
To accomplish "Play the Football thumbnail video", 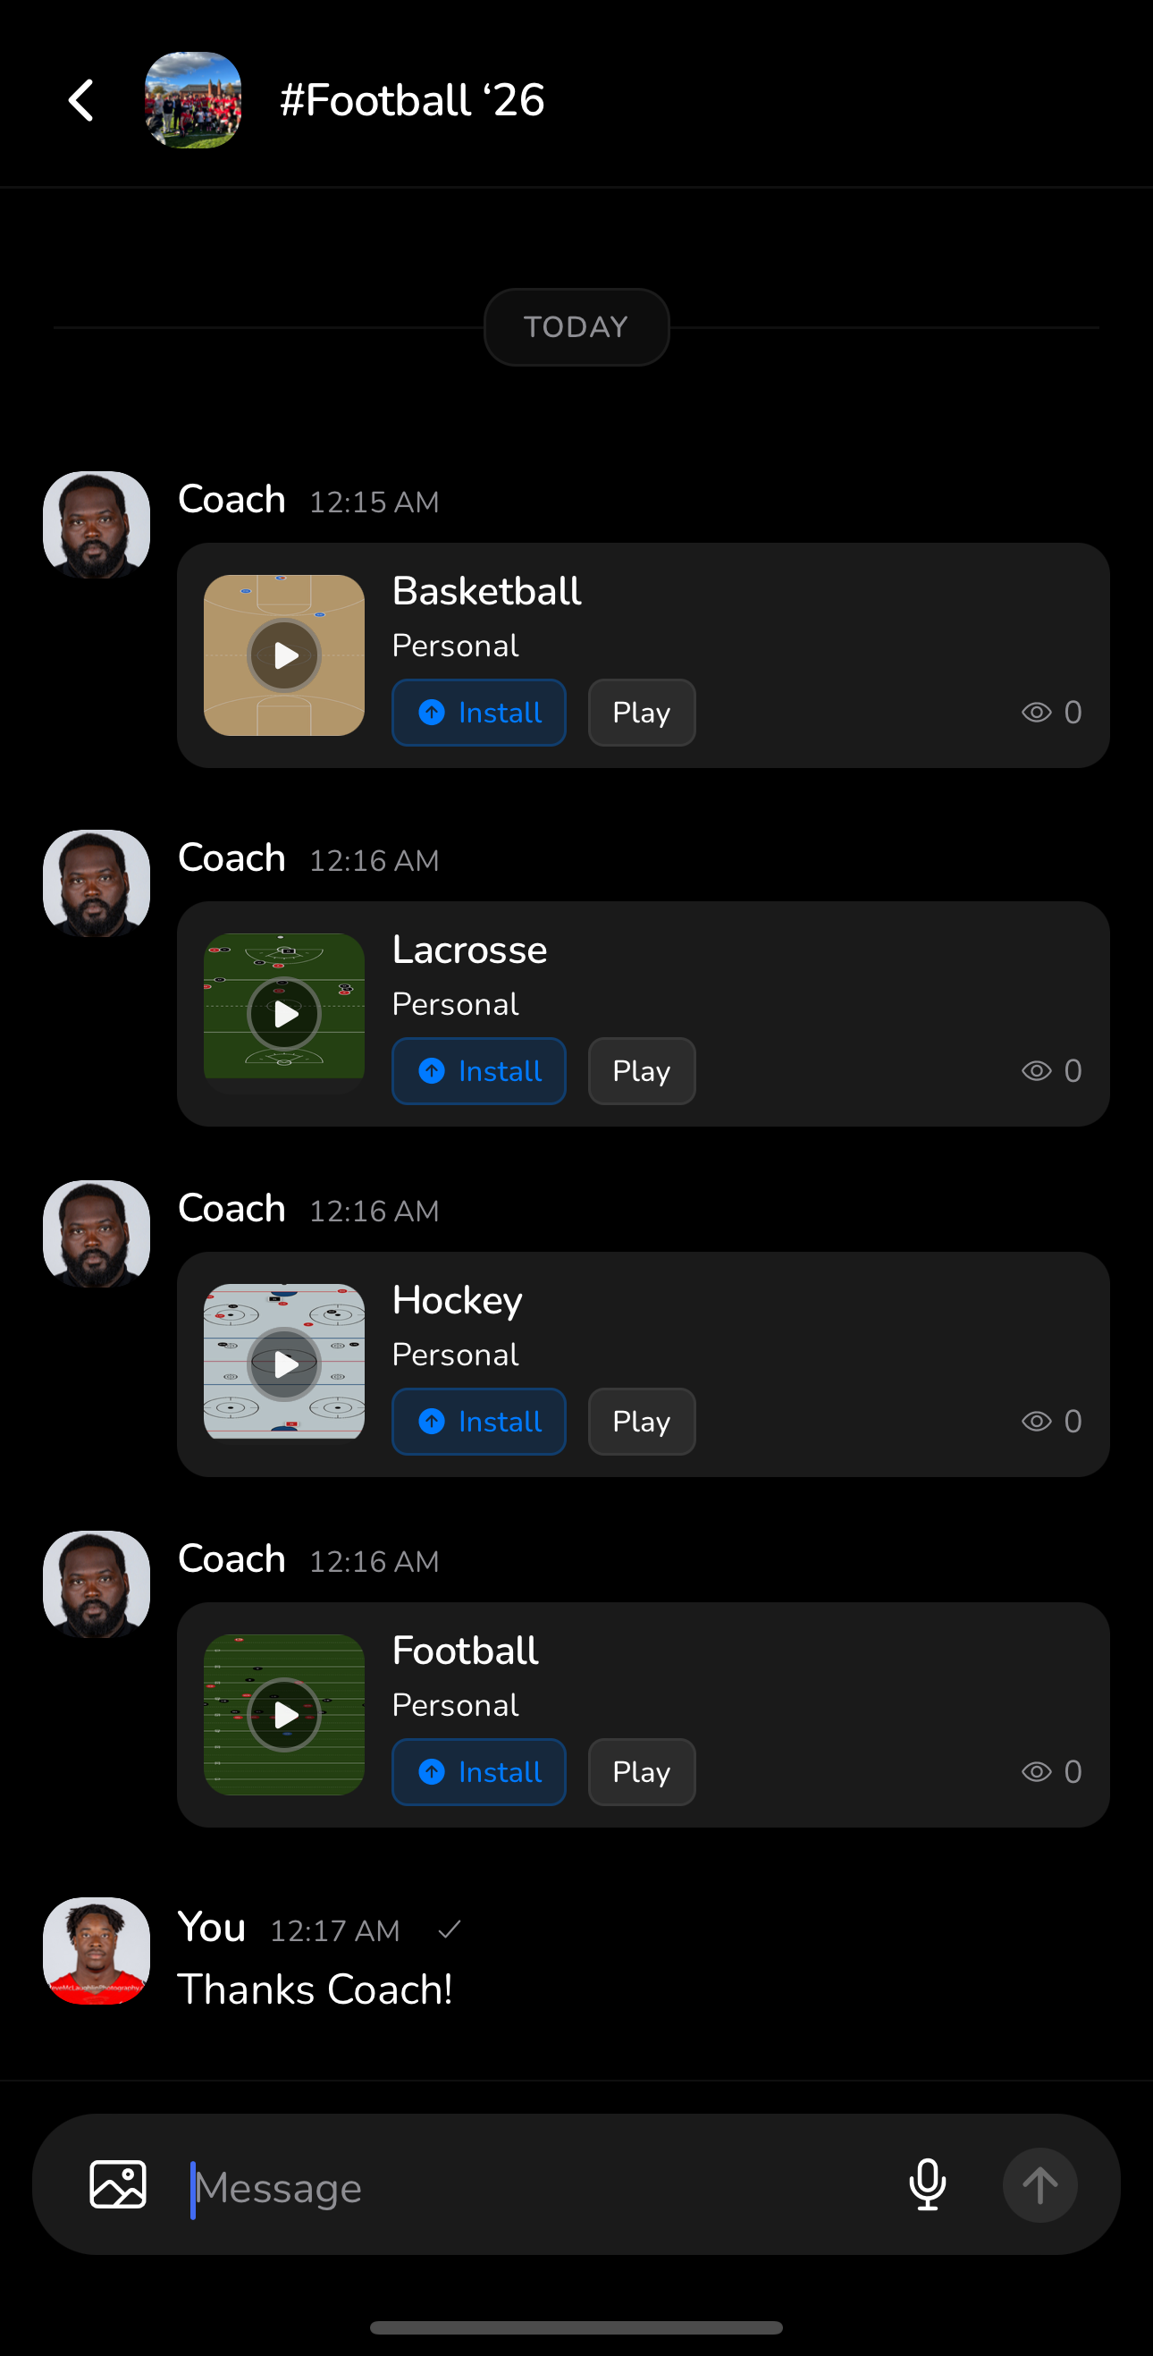I will point(284,1714).
